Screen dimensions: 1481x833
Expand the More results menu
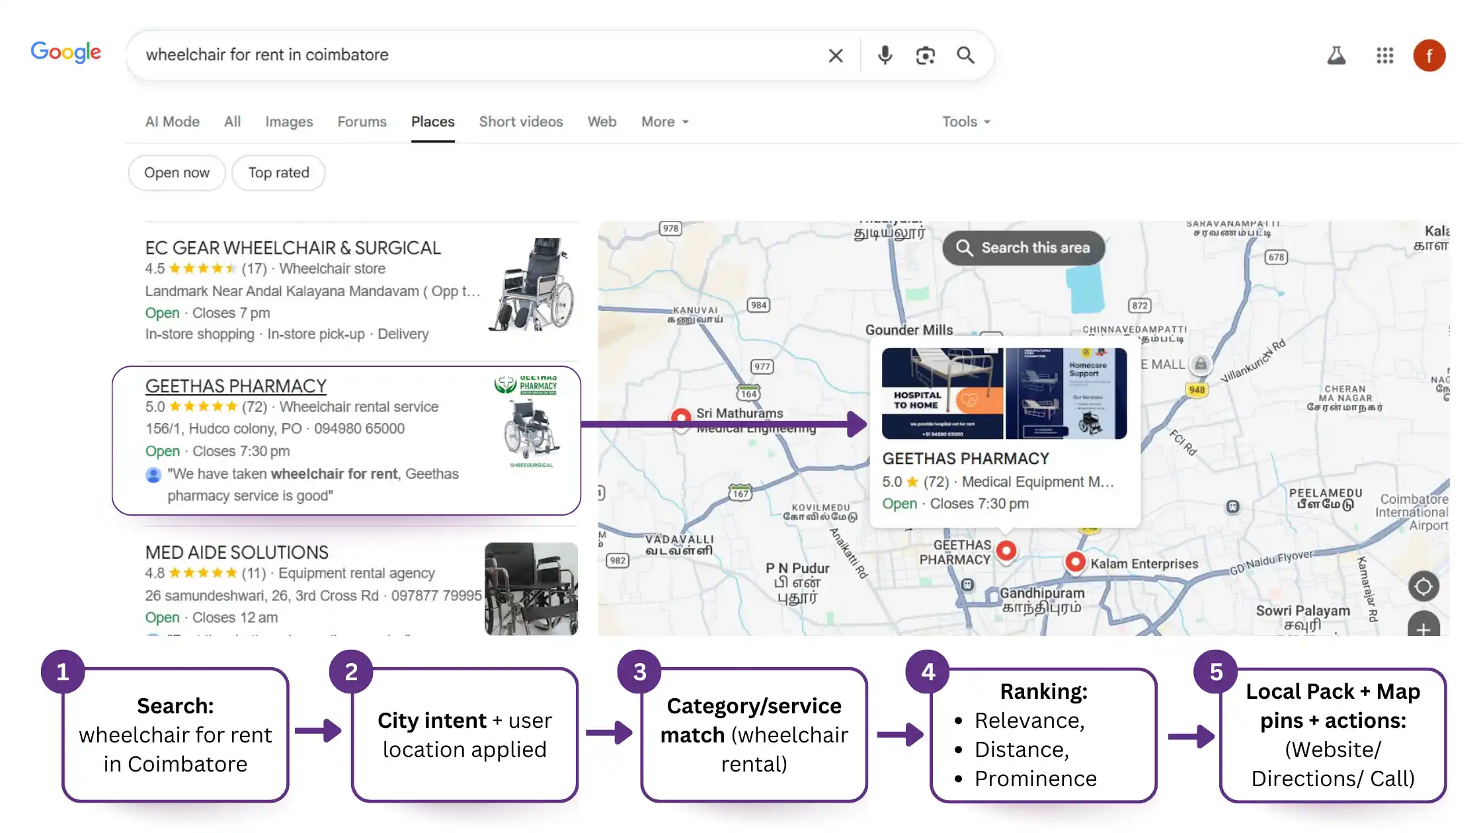click(664, 122)
